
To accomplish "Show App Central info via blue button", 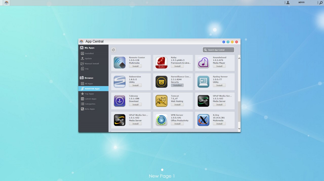I will pos(224,42).
